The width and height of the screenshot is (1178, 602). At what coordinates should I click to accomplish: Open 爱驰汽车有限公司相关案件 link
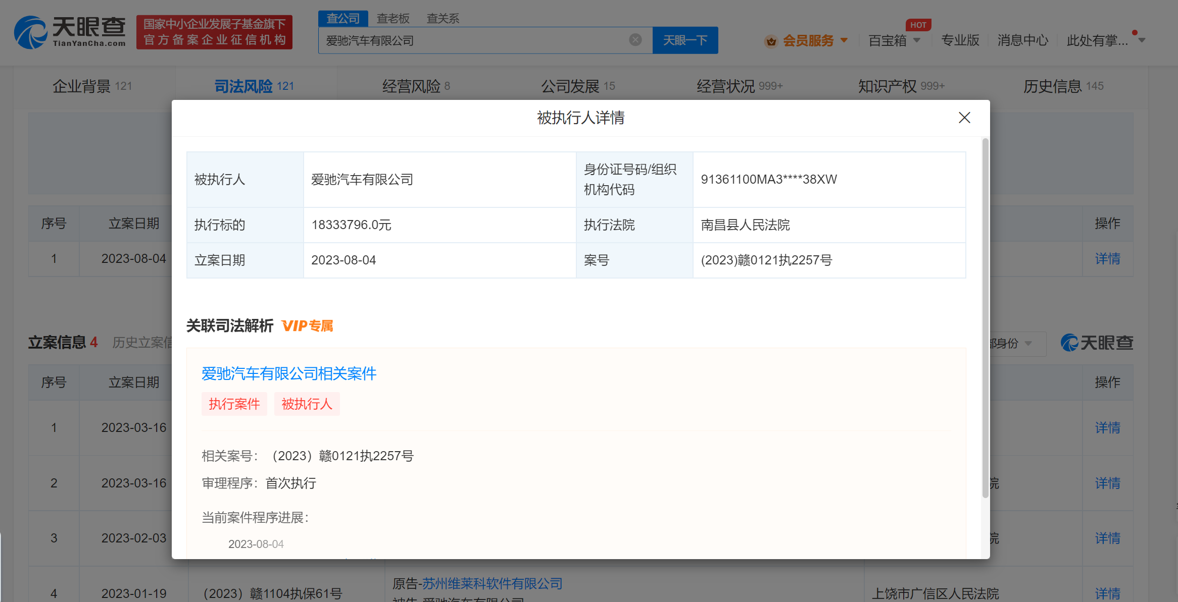coord(289,373)
